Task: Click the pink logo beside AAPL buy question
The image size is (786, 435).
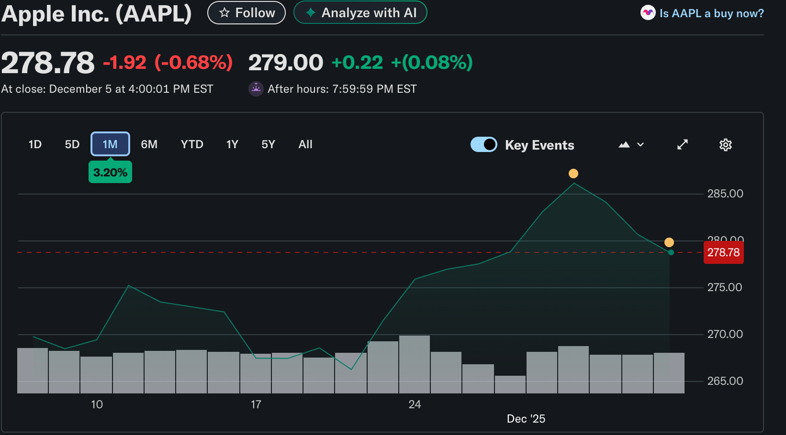Action: click(x=648, y=13)
